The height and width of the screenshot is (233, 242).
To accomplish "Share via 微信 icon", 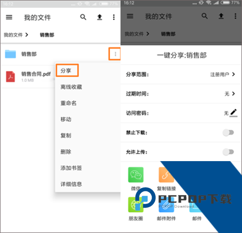I will pos(136,175).
